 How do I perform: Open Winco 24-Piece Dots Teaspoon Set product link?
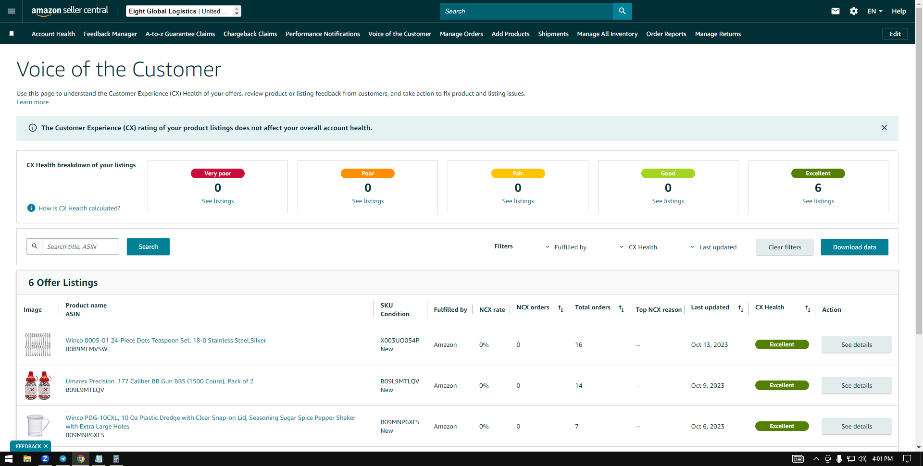pyautogui.click(x=166, y=340)
